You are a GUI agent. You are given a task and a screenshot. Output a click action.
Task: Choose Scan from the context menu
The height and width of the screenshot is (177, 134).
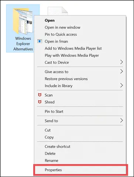tap(80, 95)
